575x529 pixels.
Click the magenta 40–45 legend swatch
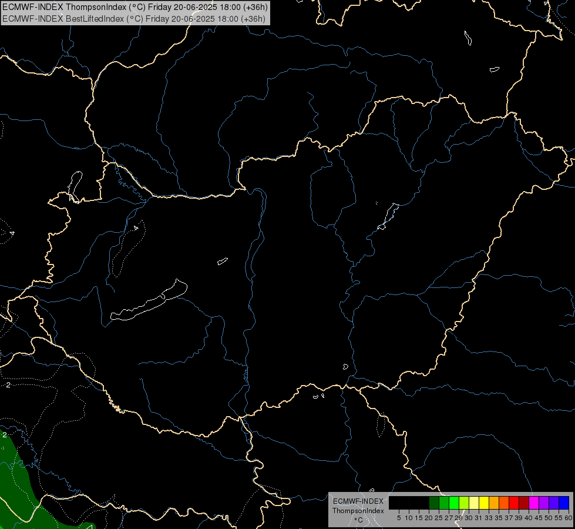point(534,503)
